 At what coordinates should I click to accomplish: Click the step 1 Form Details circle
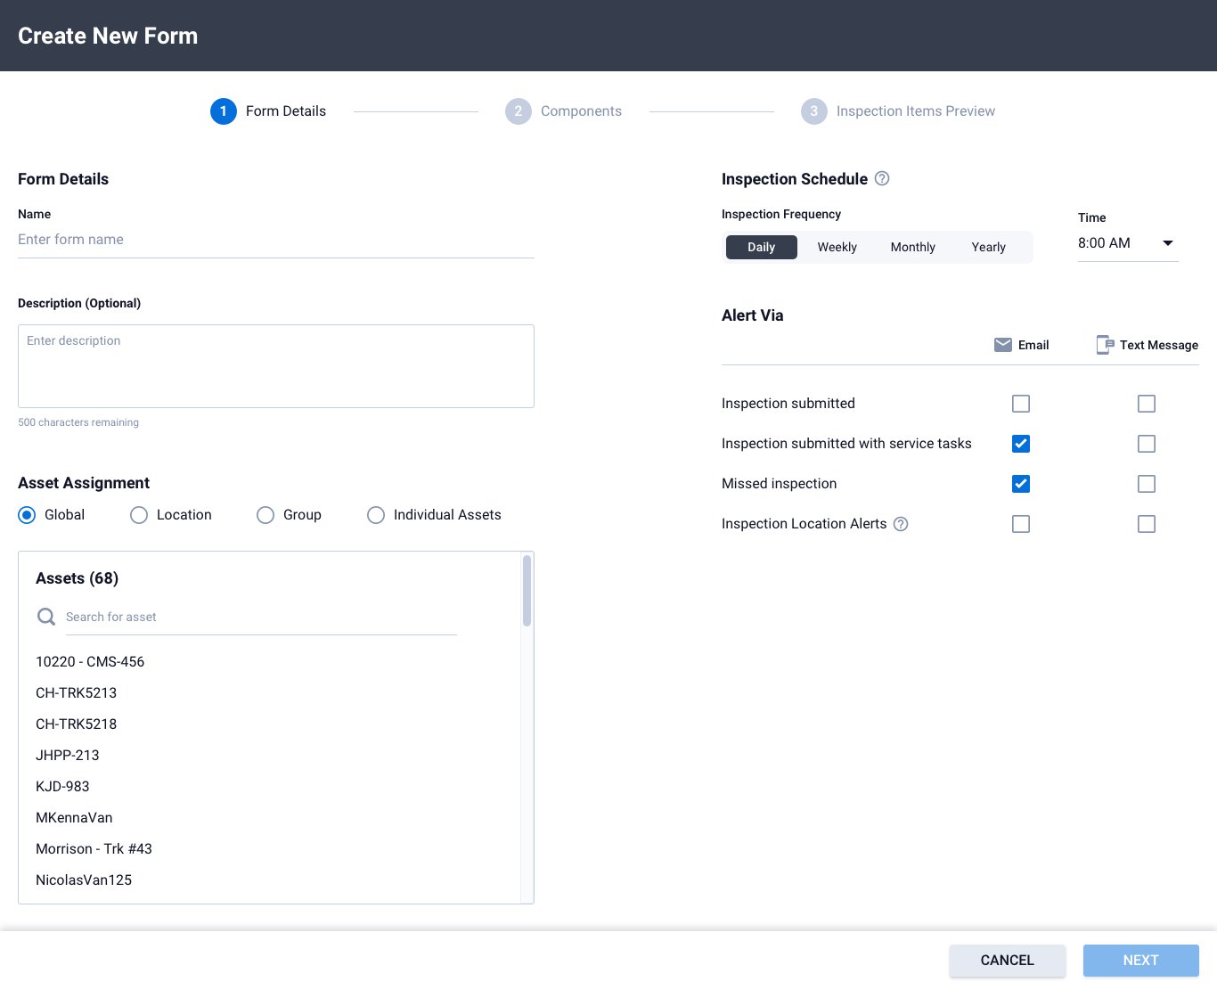[224, 110]
